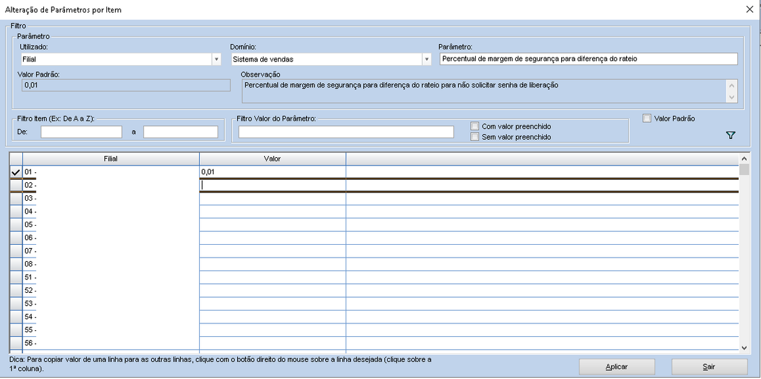Click the Observação box scroll up arrow
The image size is (761, 379).
[x=732, y=85]
